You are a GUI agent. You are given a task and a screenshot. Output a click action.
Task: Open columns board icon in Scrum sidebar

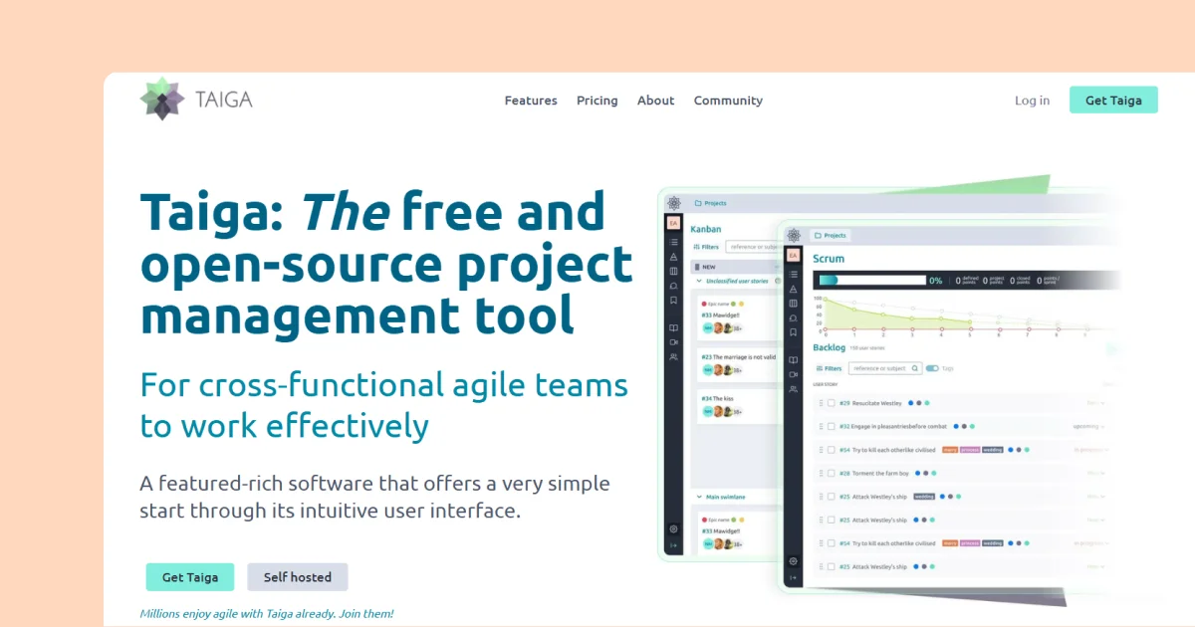[x=793, y=304]
